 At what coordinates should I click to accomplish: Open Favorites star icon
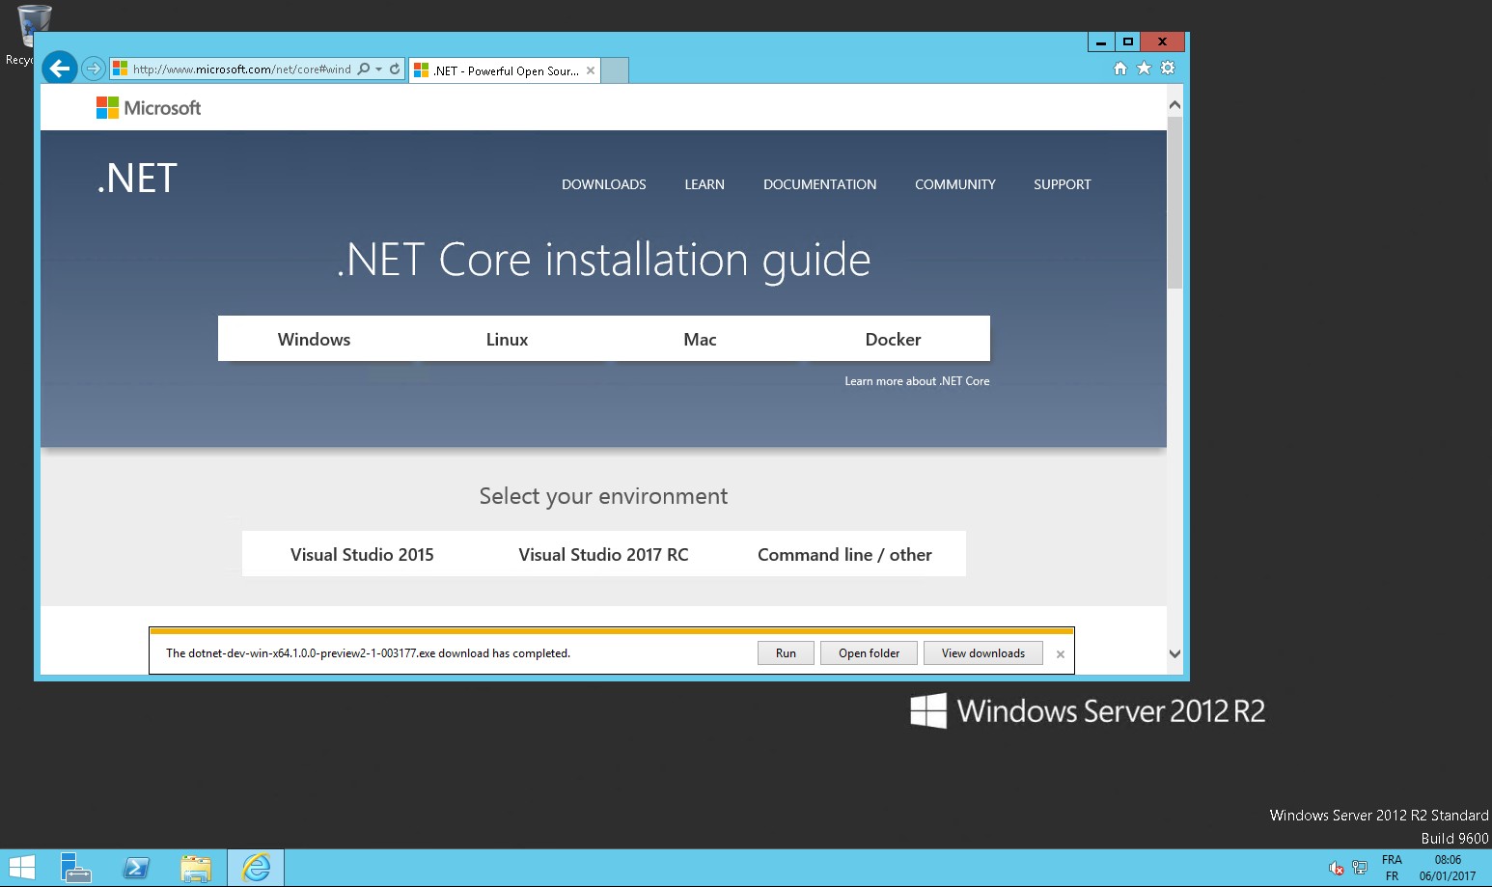click(x=1144, y=69)
